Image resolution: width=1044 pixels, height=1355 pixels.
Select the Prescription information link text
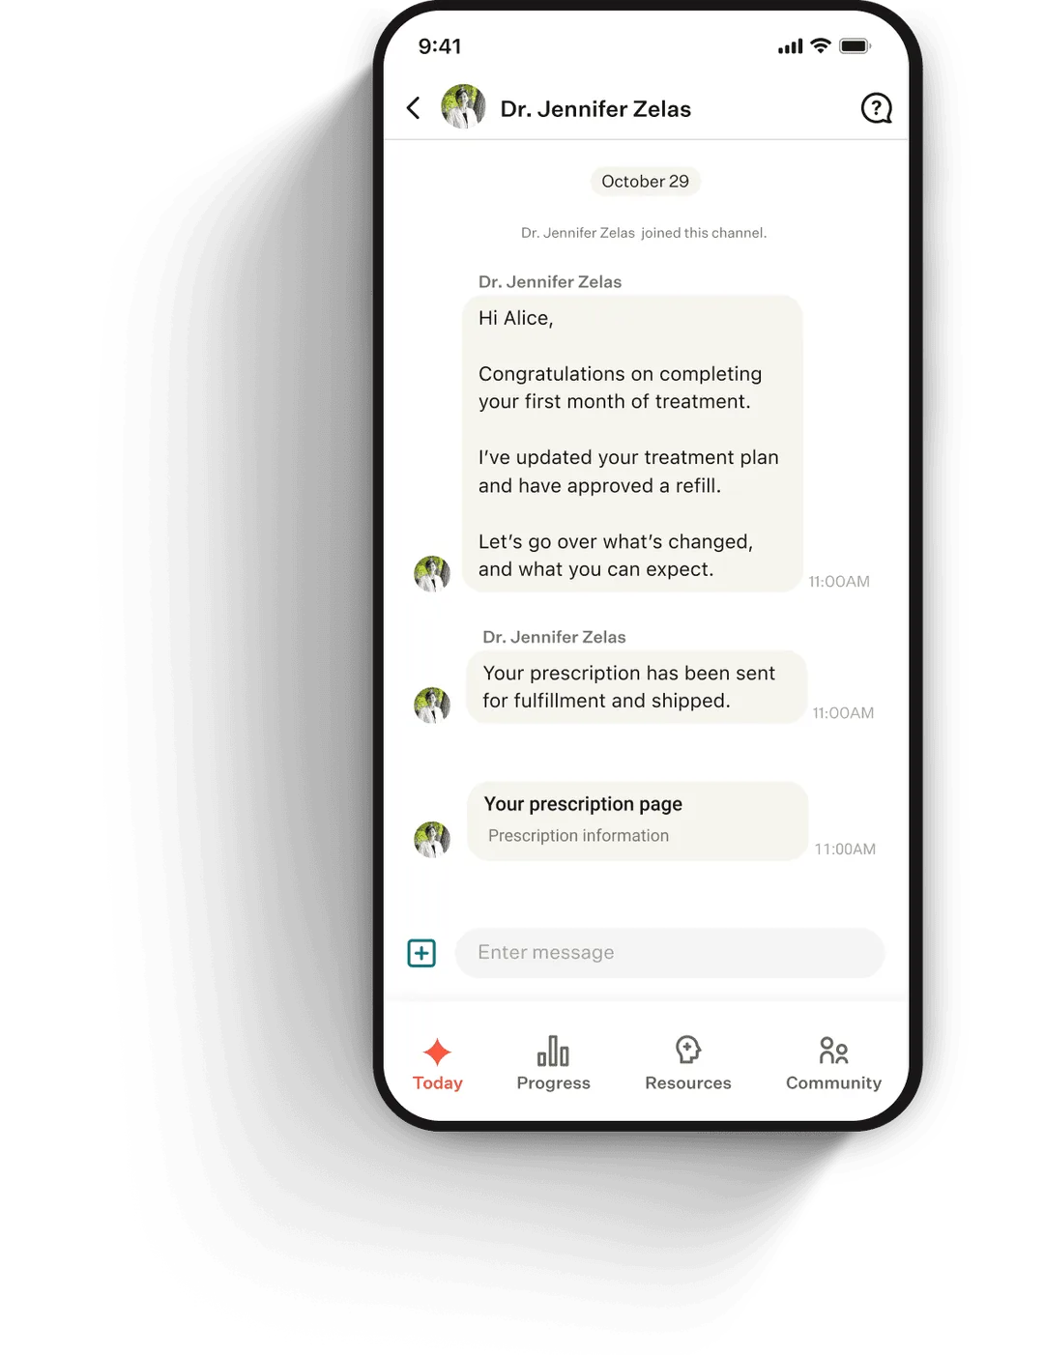578,836
